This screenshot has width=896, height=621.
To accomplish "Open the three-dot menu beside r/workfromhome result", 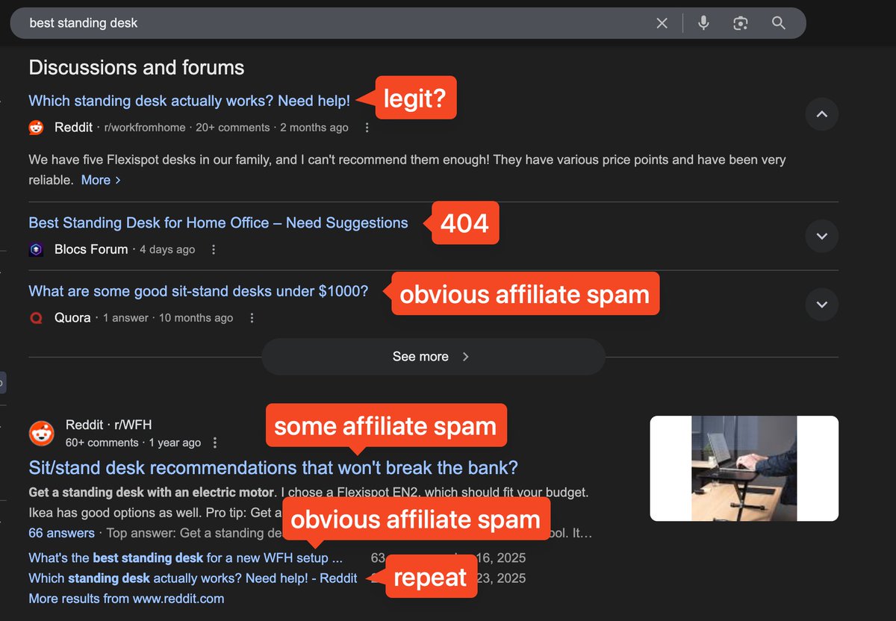I will tap(367, 128).
